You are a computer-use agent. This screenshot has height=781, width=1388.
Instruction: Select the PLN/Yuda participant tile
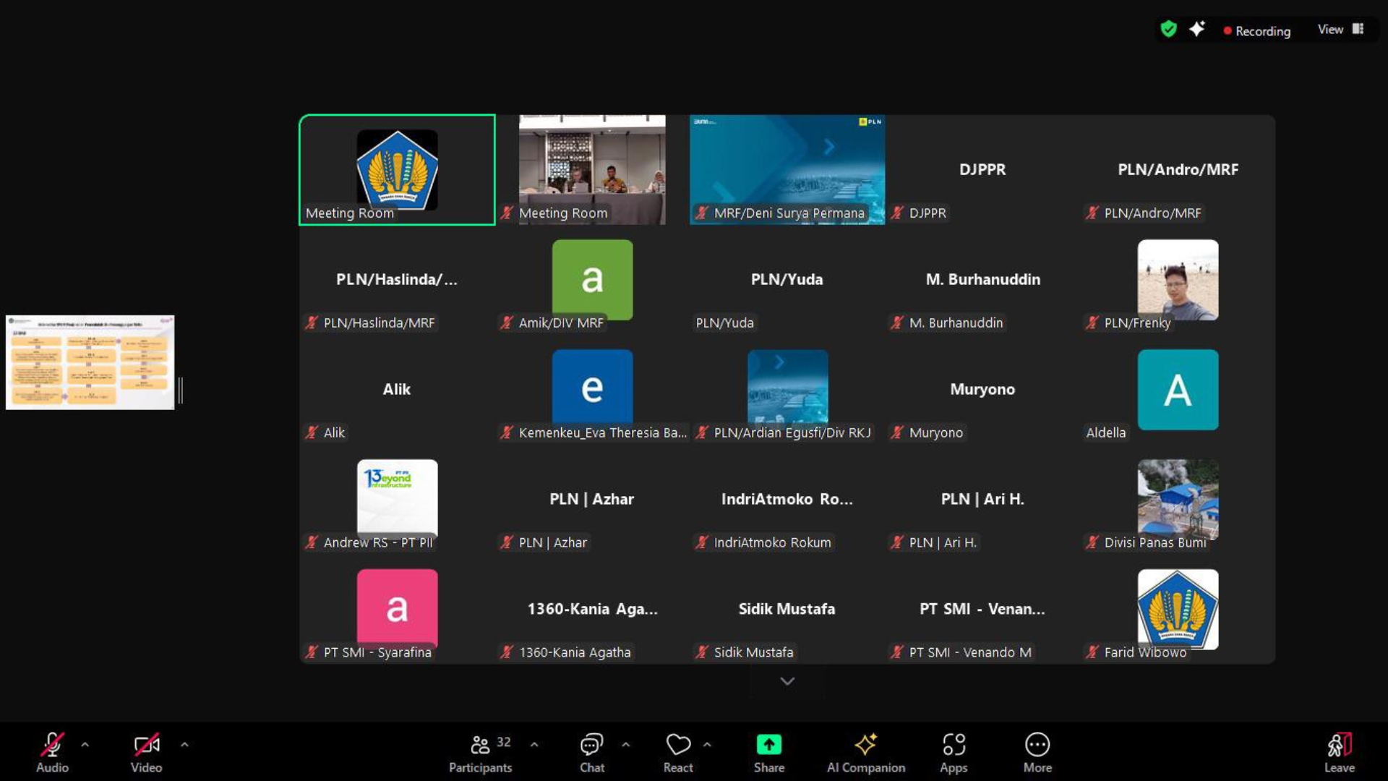787,280
